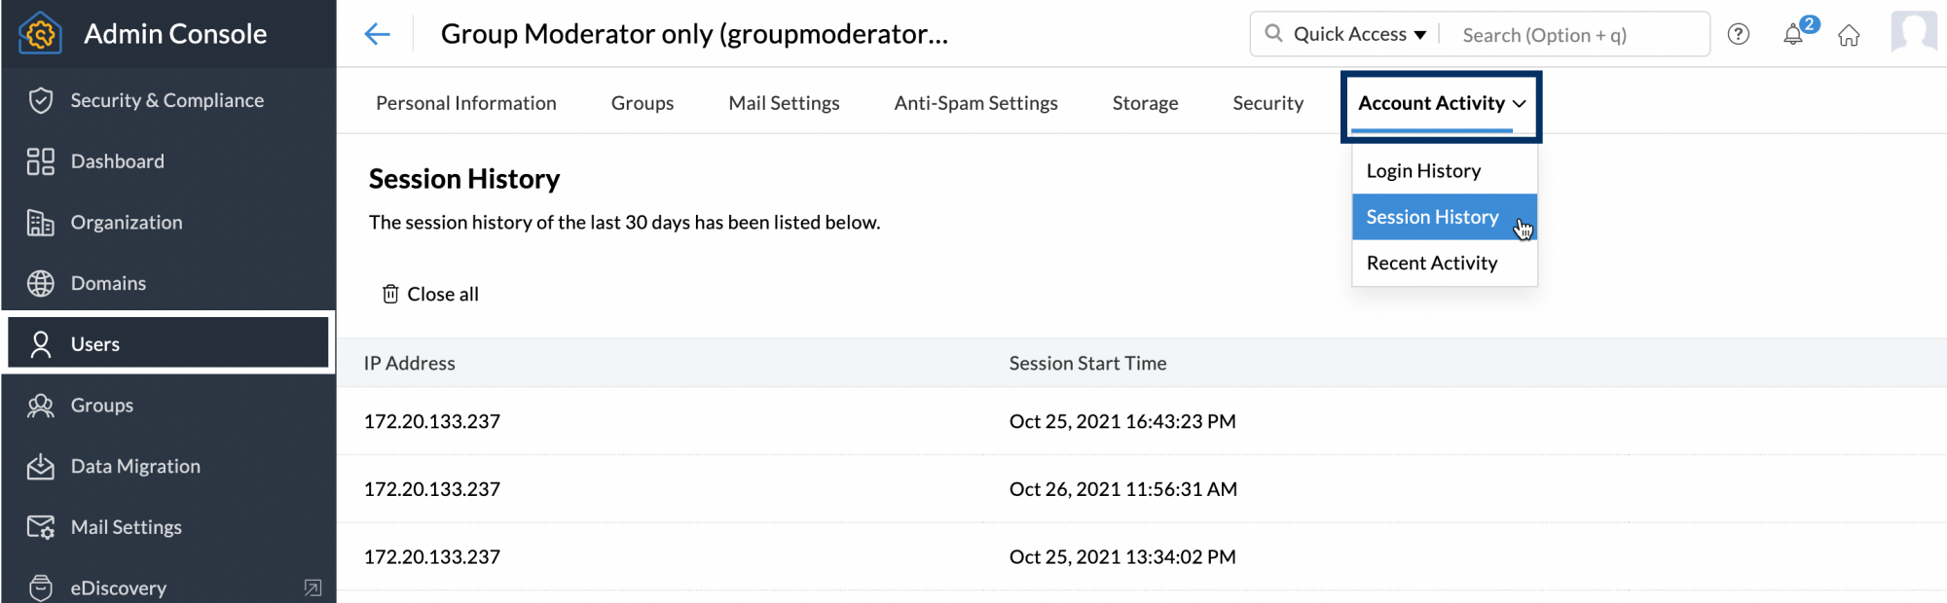Screen dimensions: 1947x603
Task: Open Security & Compliance shield icon
Action: tap(41, 100)
